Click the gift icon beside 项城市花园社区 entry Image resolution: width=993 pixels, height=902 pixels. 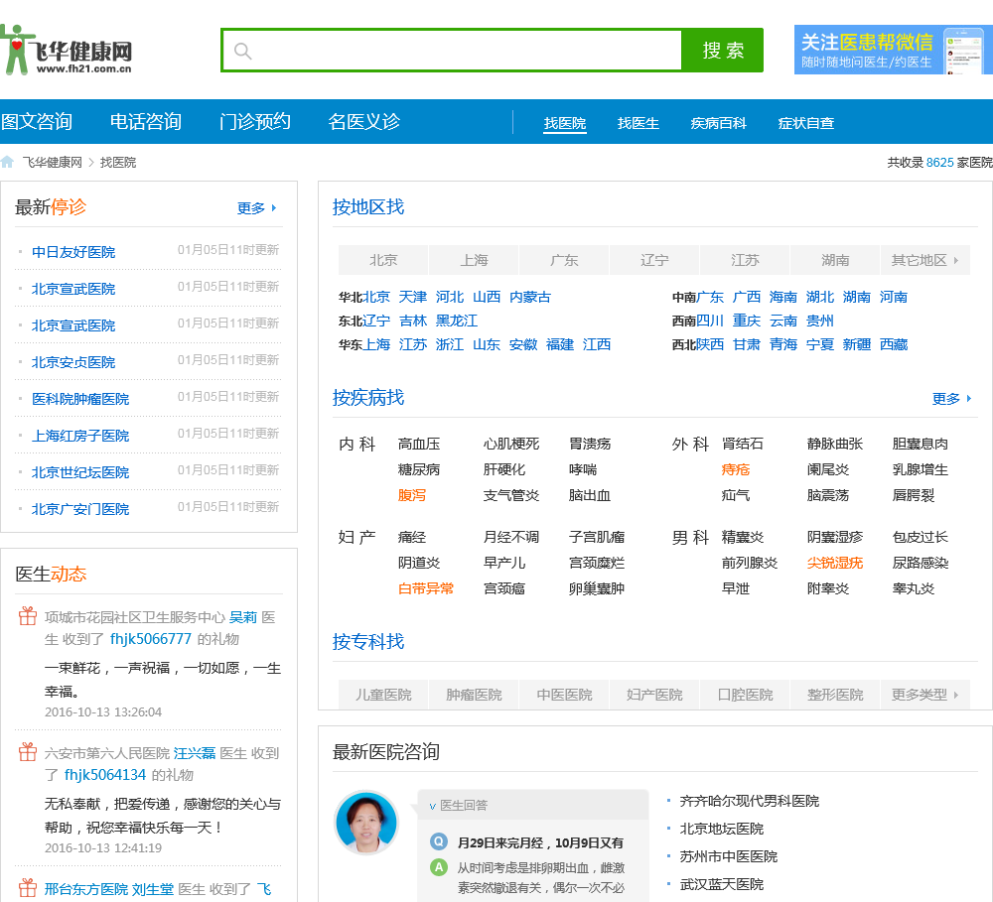point(28,616)
